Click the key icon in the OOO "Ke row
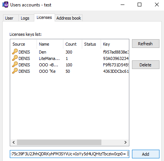The height and width of the screenshot is (161, 164). [15, 71]
